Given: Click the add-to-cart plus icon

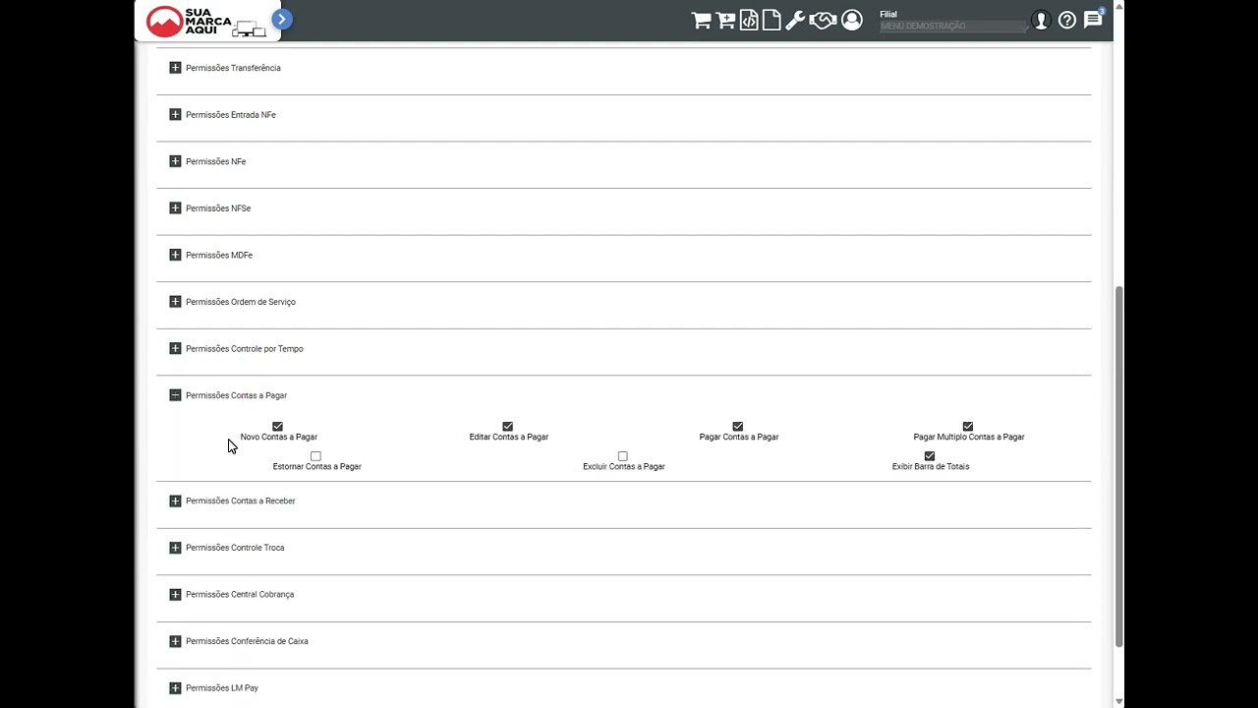Looking at the screenshot, I should pos(725,20).
